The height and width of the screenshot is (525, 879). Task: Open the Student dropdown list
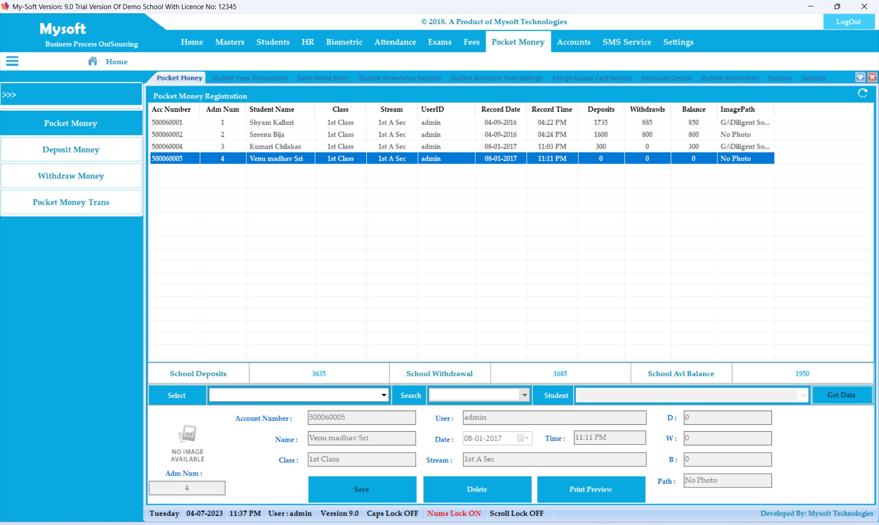tap(803, 395)
